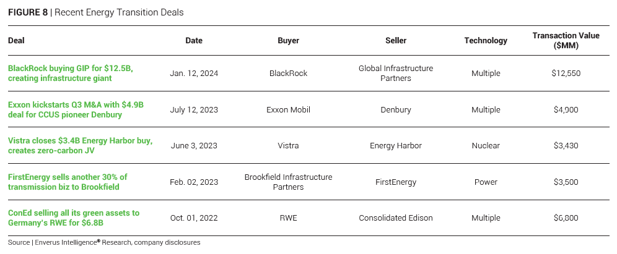617x254 pixels.
Task: Click the Transaction Value ($MM) header
Action: 565,41
